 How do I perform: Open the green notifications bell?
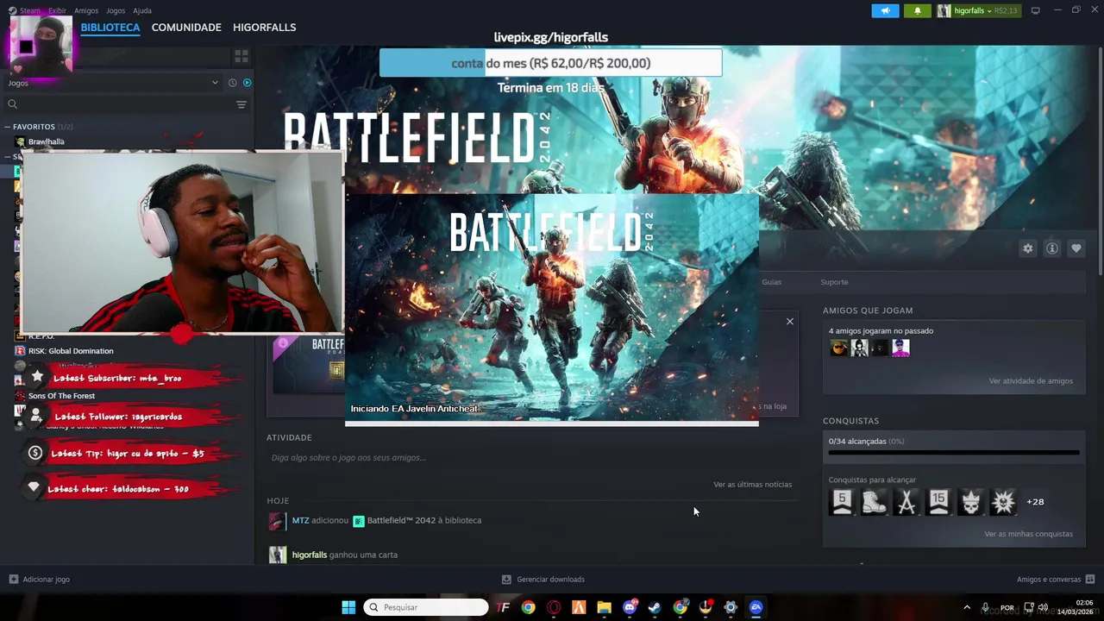917,10
